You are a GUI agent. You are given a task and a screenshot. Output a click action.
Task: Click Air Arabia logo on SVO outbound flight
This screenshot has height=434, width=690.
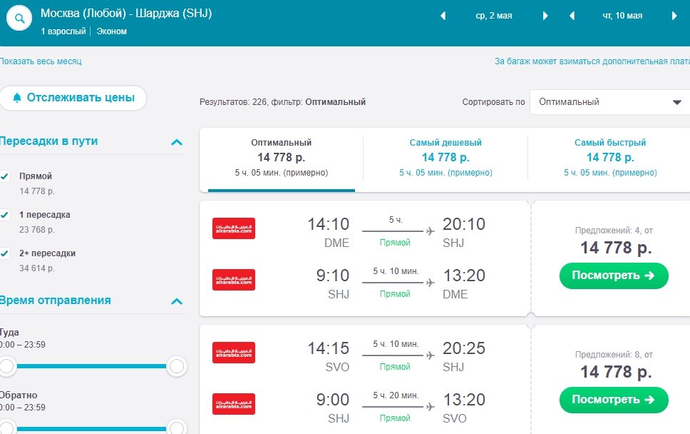click(234, 353)
